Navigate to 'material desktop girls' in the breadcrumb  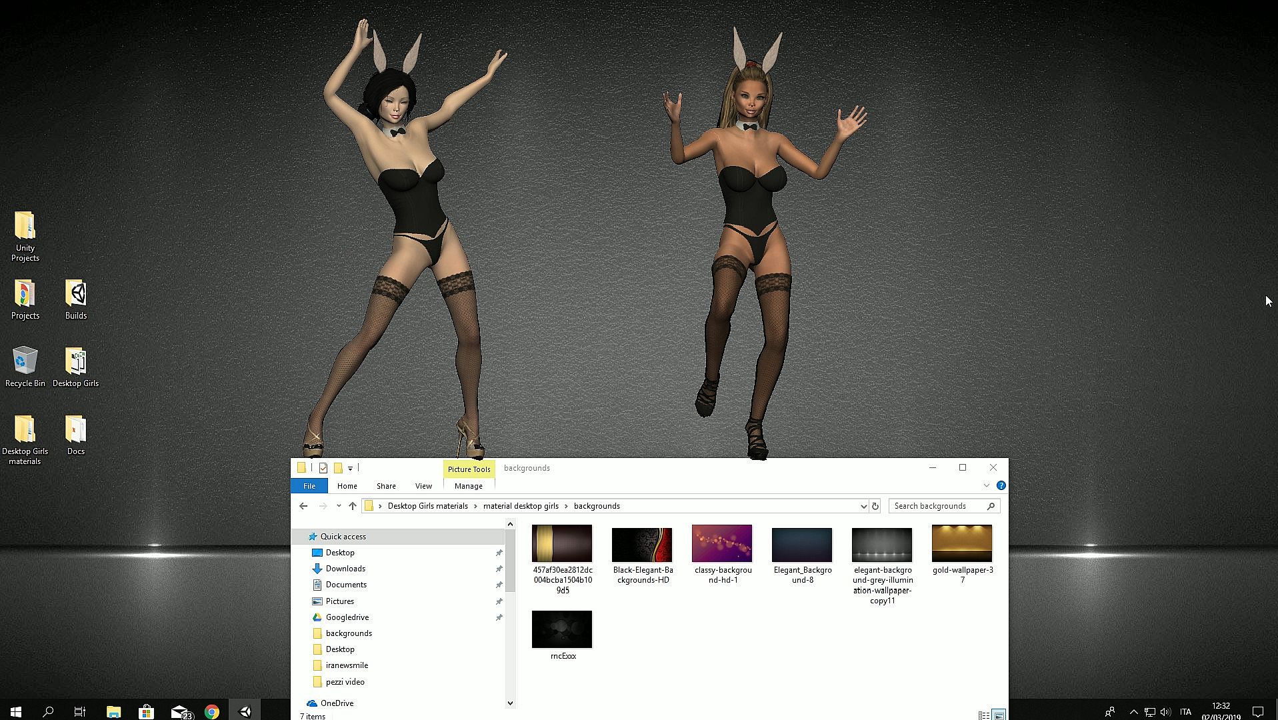521,506
